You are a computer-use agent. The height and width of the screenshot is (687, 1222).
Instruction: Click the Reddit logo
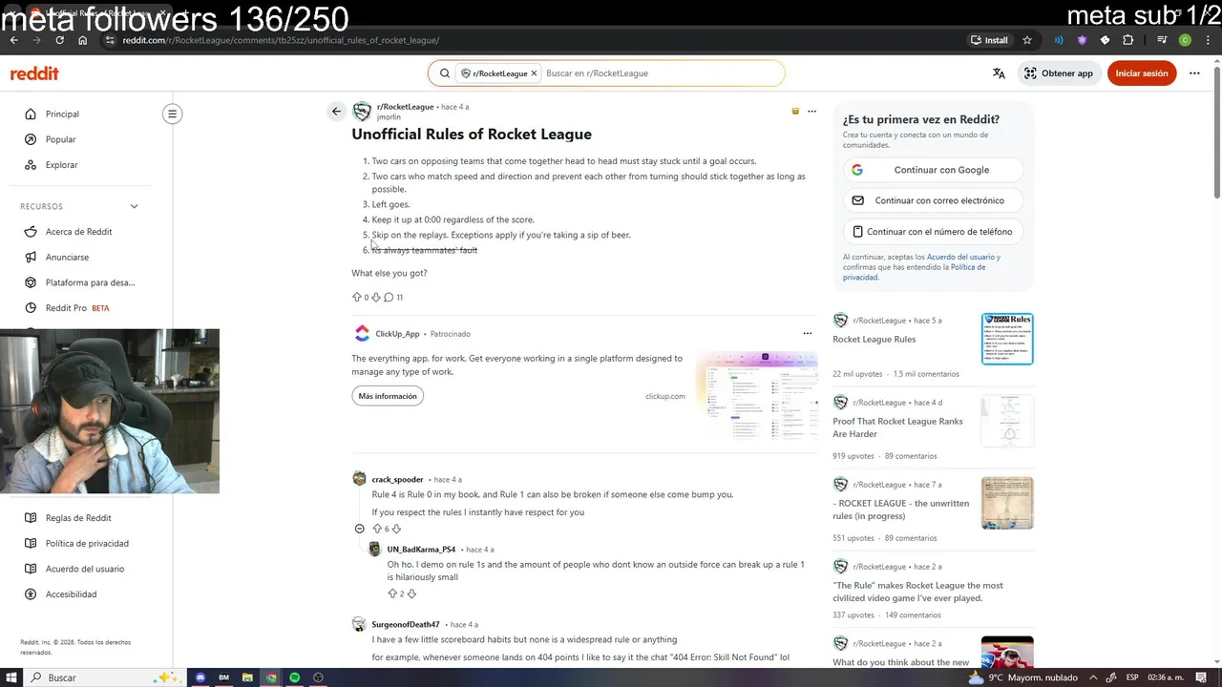(x=34, y=73)
